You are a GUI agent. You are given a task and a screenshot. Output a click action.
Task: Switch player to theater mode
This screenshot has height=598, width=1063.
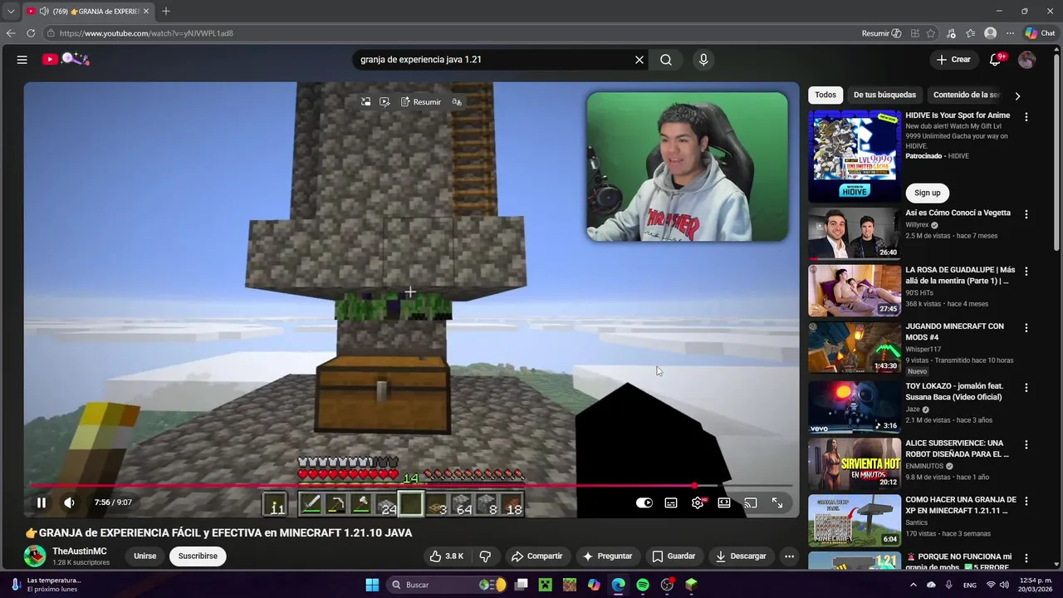coord(724,502)
